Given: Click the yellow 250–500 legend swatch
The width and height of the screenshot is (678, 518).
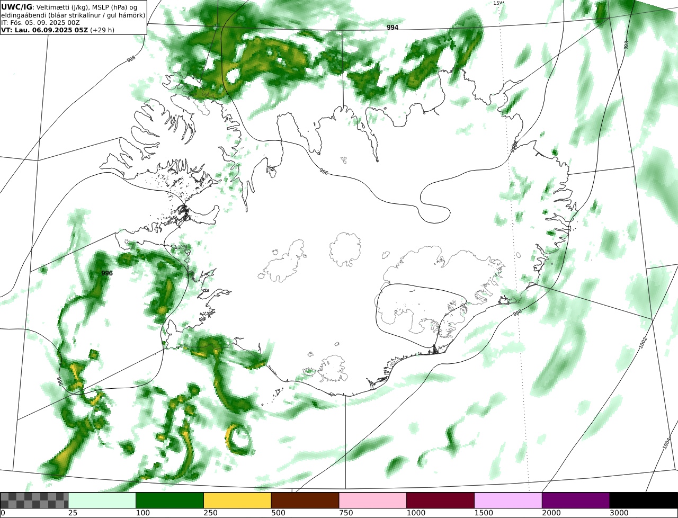Looking at the screenshot, I should point(237,501).
